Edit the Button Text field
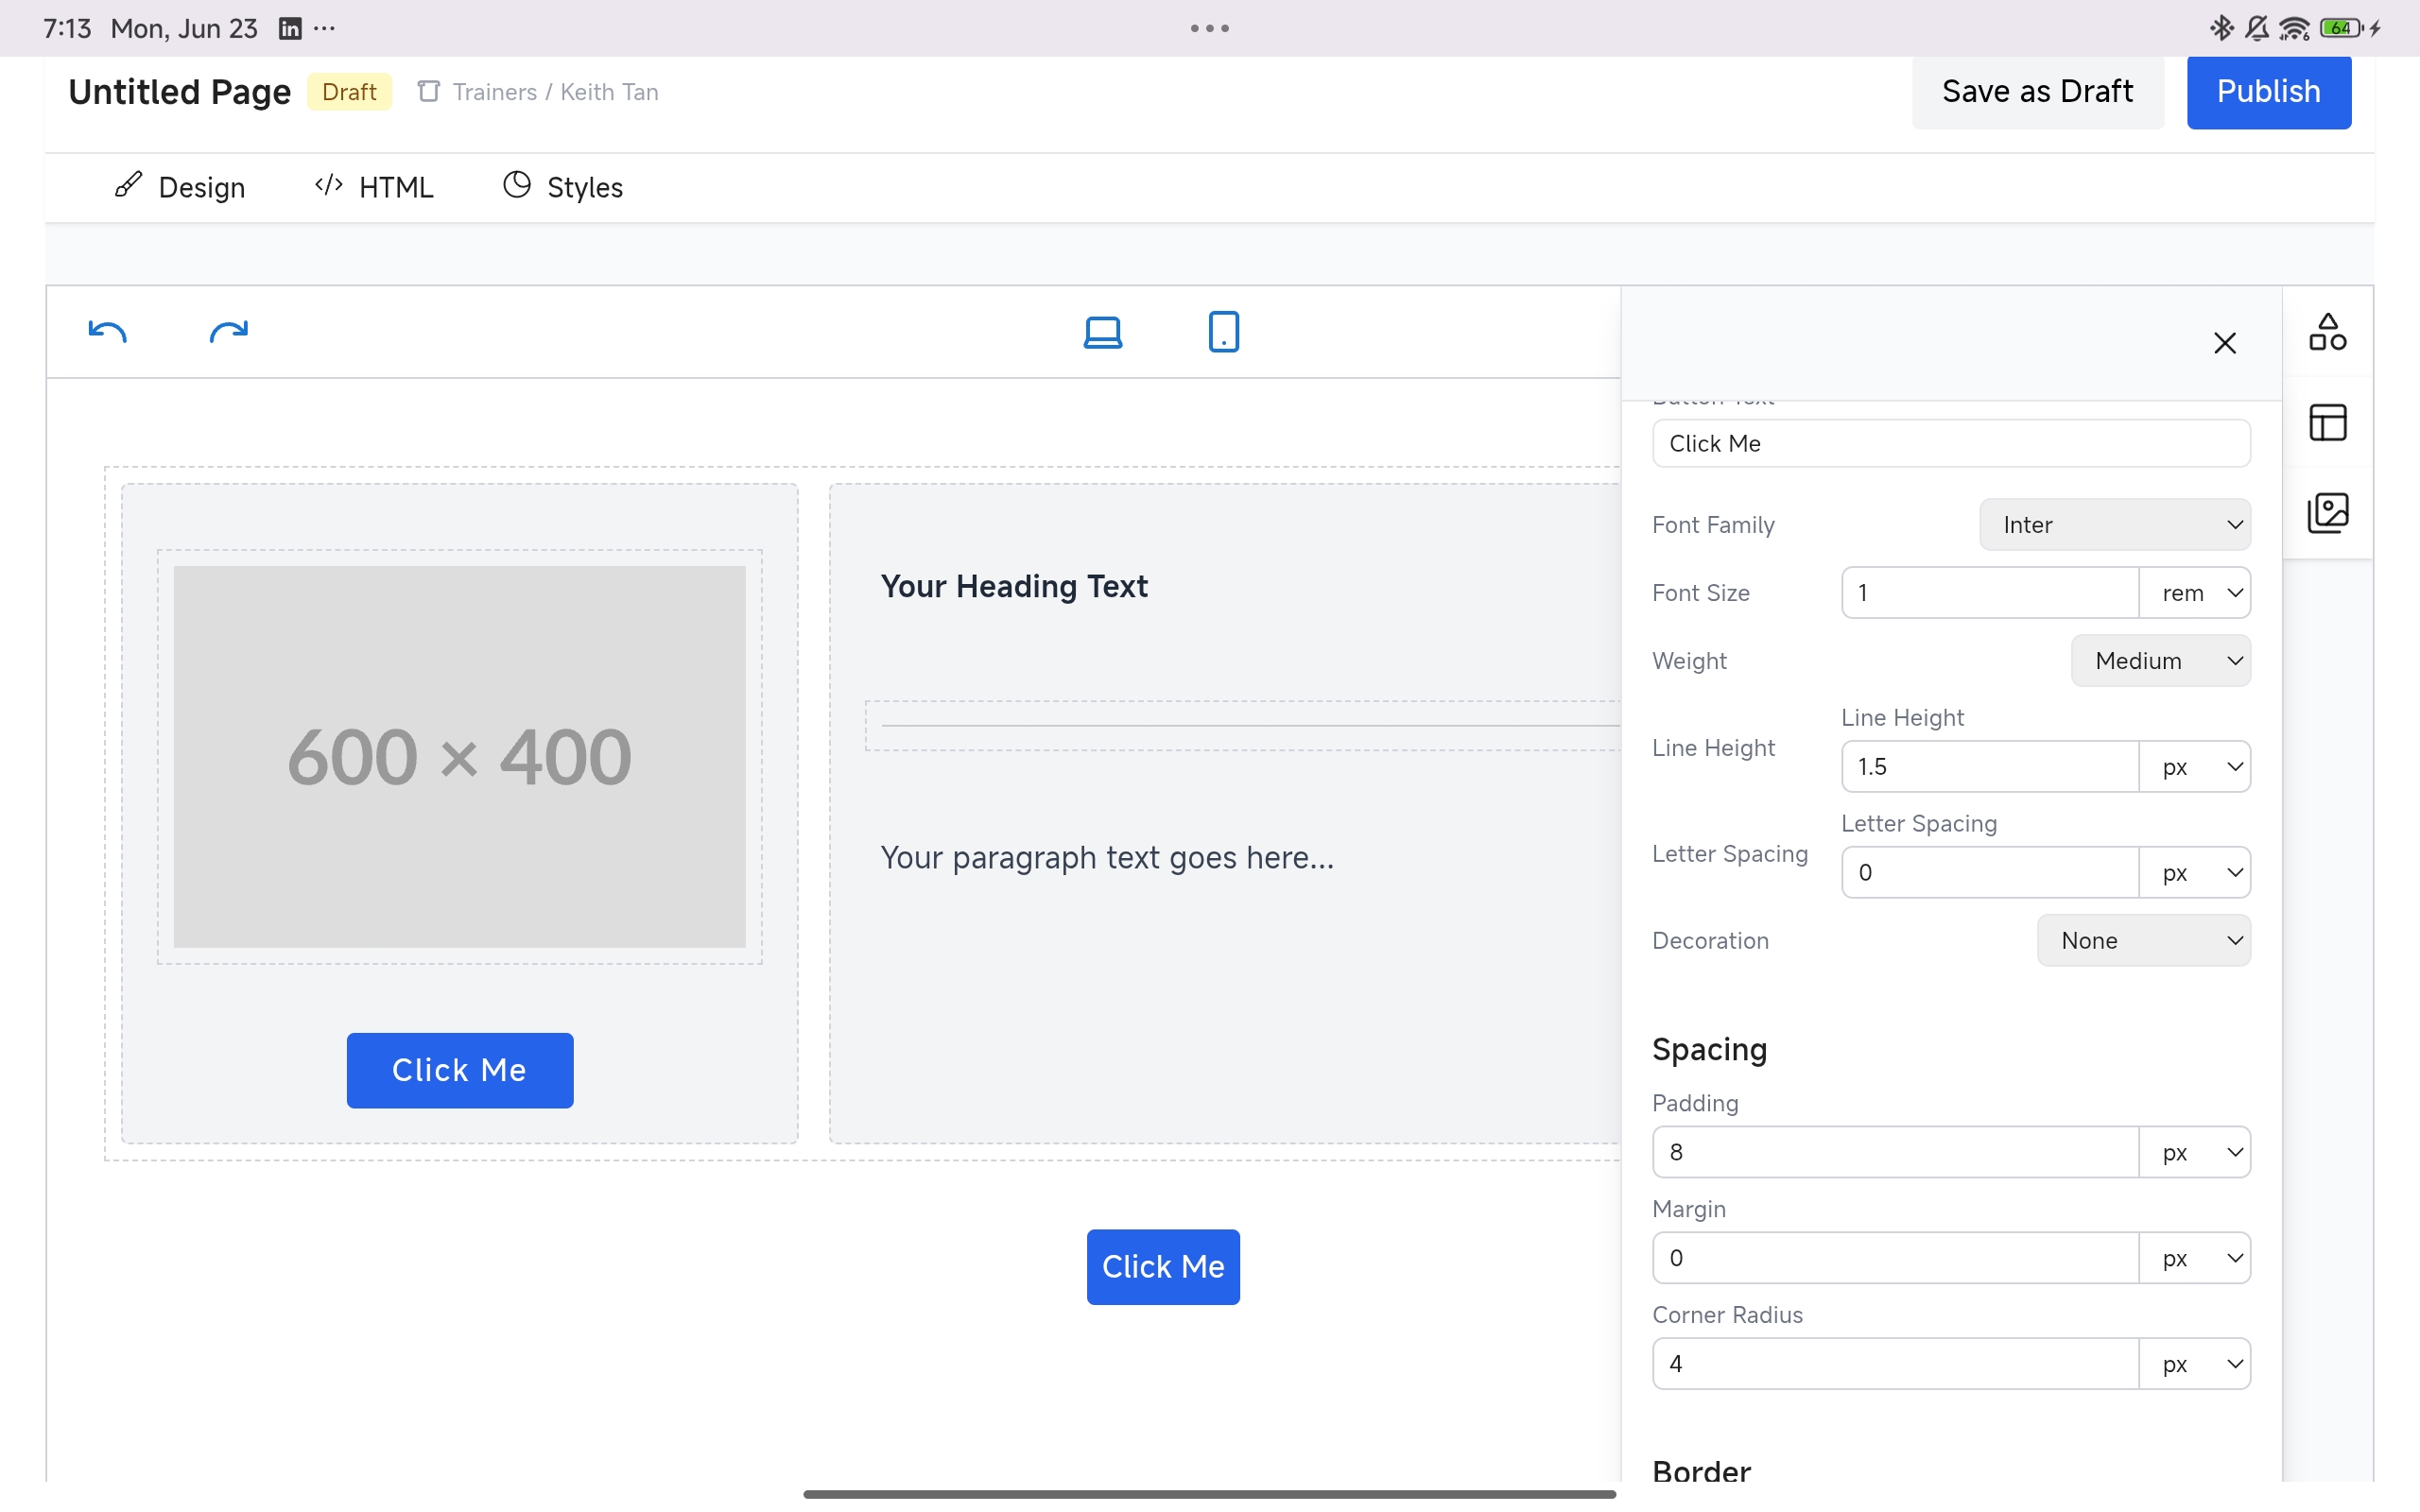The height and width of the screenshot is (1512, 2420). click(x=1950, y=443)
